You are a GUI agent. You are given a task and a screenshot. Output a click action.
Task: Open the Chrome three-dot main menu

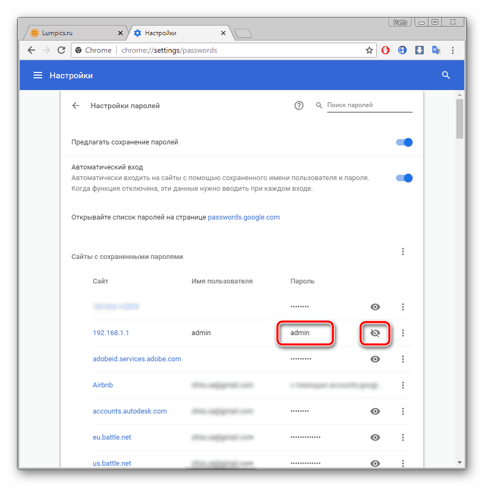[x=453, y=50]
